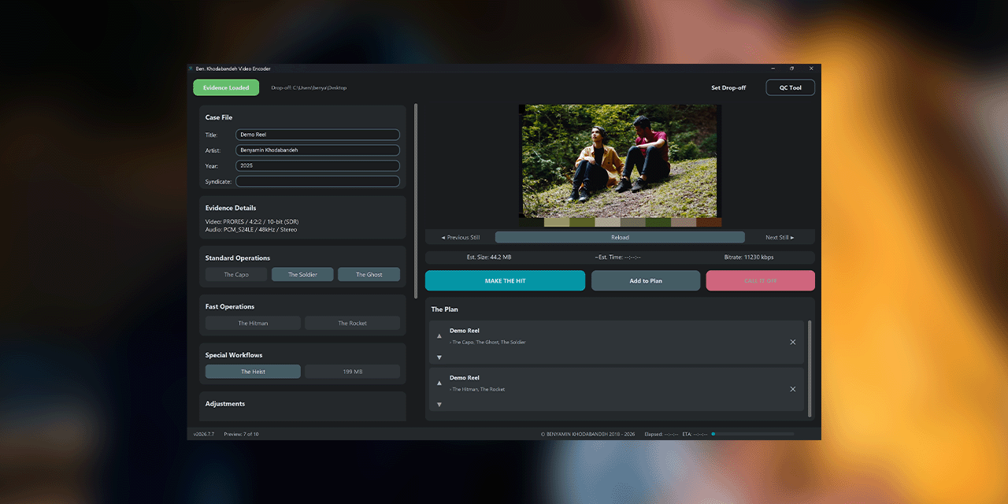The image size is (1008, 504).
Task: Cancel with CALL IT OFF
Action: click(x=760, y=280)
